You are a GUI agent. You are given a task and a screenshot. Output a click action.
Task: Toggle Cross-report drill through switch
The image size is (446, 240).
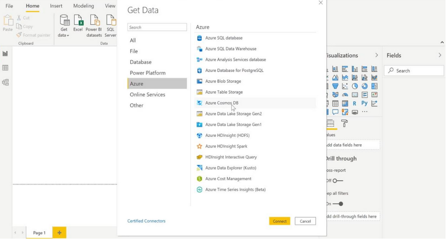coord(338,181)
